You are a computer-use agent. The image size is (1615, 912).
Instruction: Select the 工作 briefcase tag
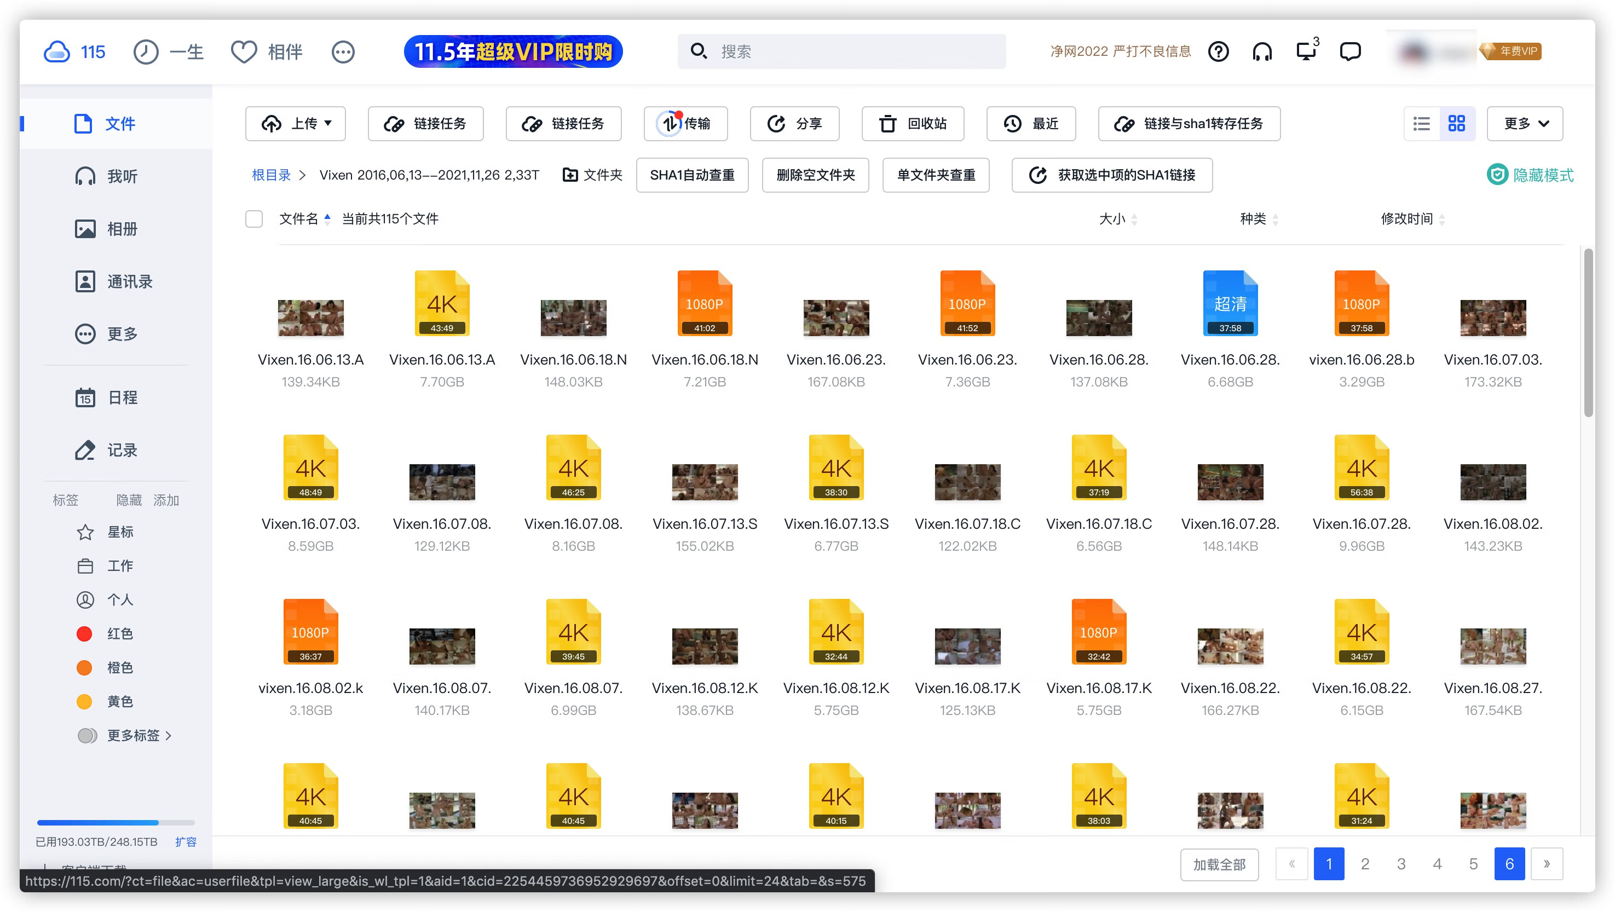[105, 566]
